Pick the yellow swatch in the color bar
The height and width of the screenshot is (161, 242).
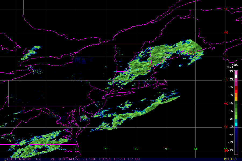click(236, 99)
